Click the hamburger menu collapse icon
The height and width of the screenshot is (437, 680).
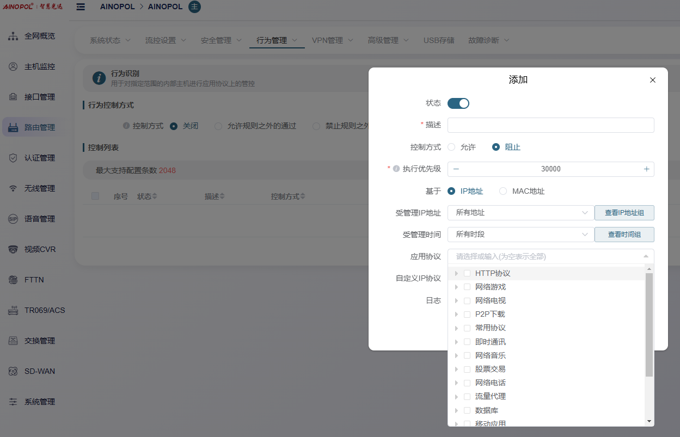point(81,7)
